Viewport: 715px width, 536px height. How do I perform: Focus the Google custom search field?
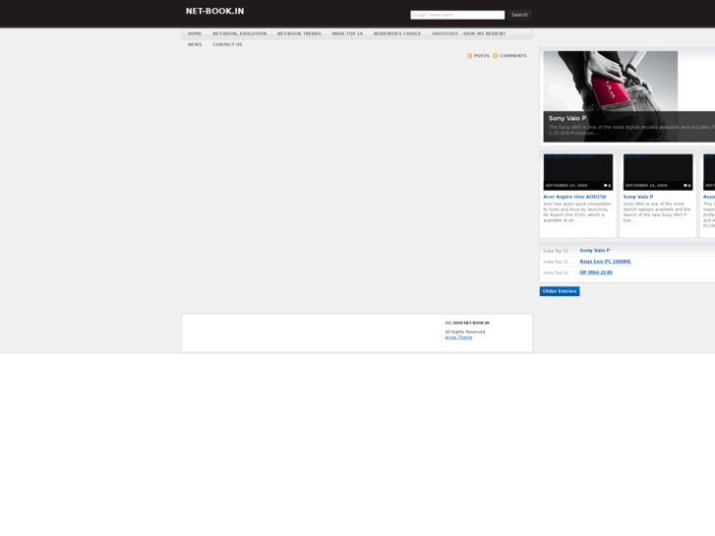tap(457, 15)
